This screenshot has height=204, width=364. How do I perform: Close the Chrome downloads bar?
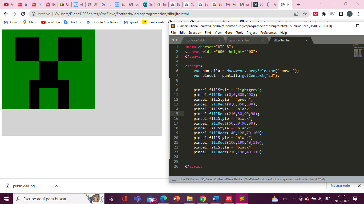click(x=359, y=186)
